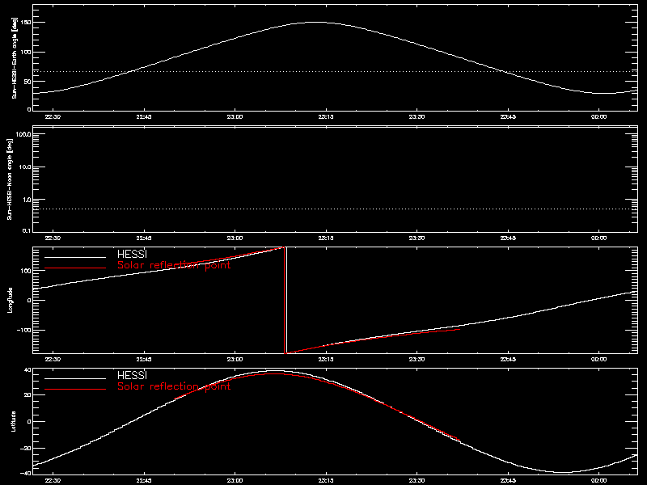This screenshot has height=485, width=647.
Task: Click the 'Longitude' axis title
Action: click(11, 300)
